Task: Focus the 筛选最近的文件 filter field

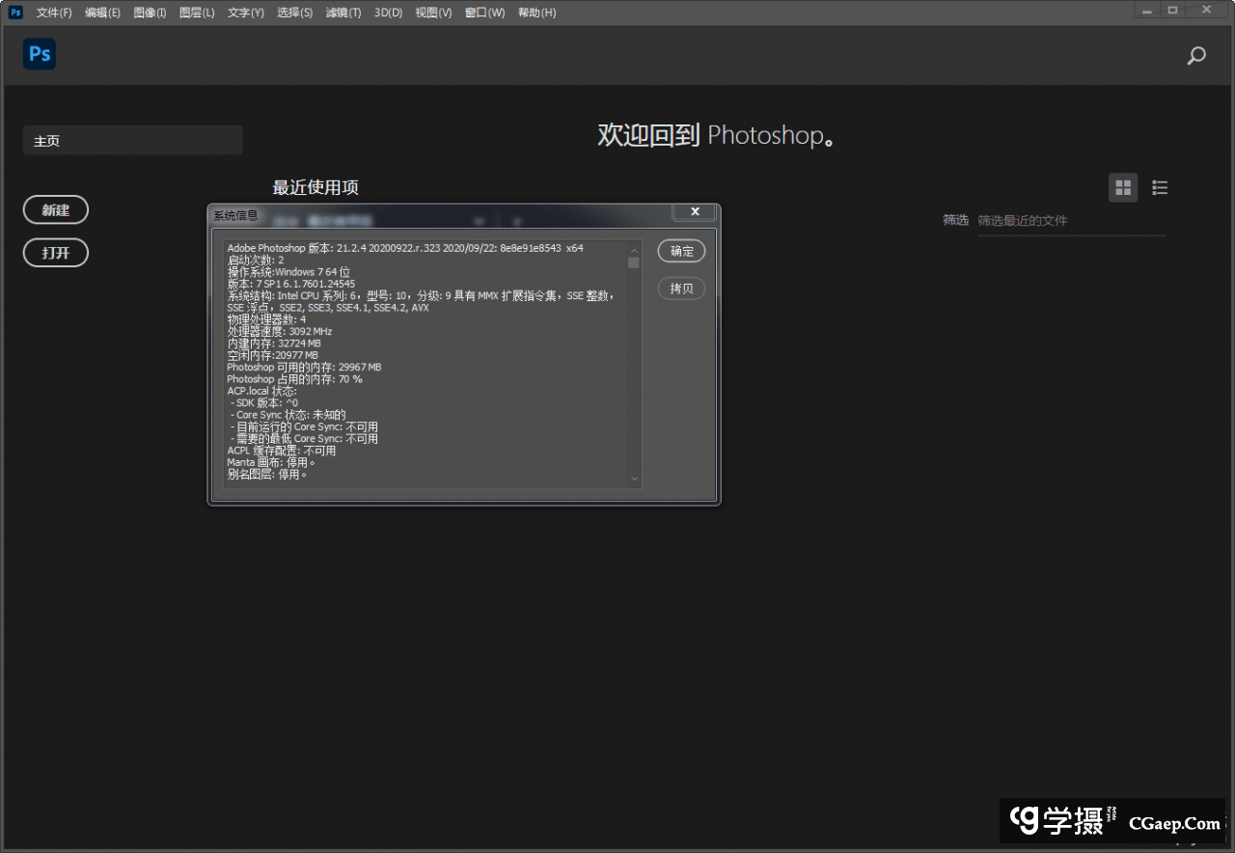Action: 1069,221
